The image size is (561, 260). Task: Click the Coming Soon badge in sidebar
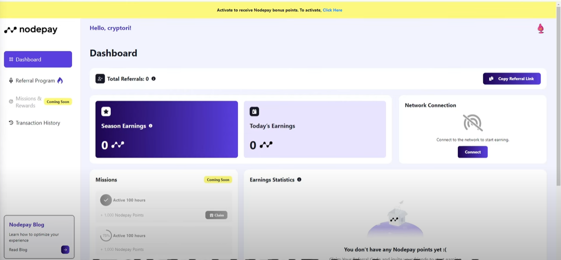click(x=58, y=101)
